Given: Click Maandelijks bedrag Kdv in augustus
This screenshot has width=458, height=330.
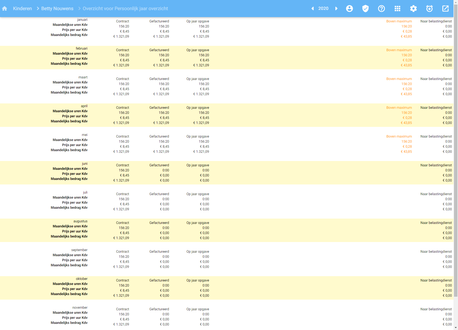Looking at the screenshot, I should click(x=69, y=236).
